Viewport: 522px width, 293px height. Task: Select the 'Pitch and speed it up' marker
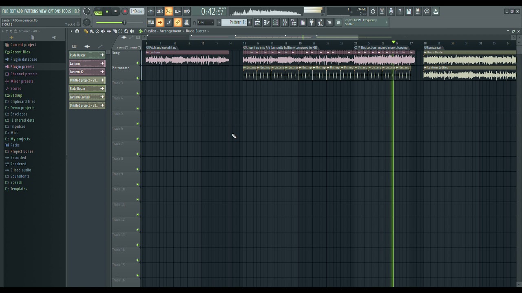pos(161,48)
